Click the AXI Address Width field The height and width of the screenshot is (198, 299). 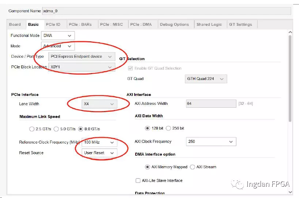click(211, 104)
